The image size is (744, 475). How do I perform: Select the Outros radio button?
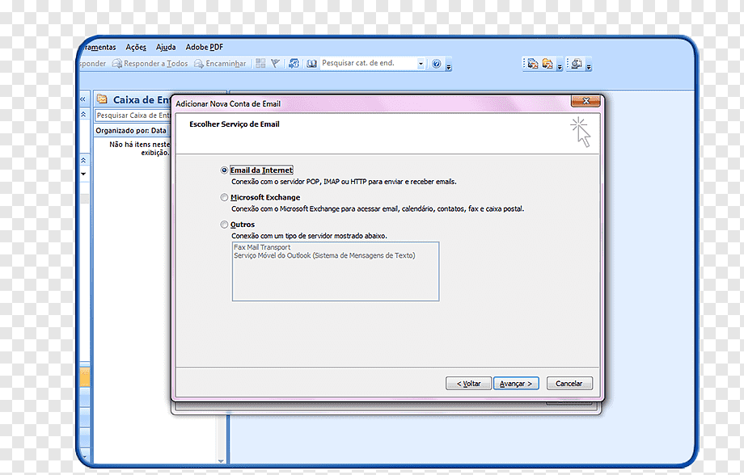pyautogui.click(x=224, y=225)
